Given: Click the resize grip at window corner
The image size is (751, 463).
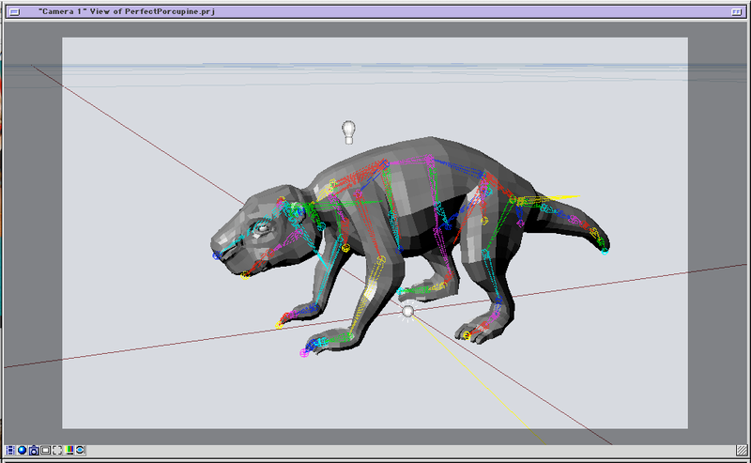Looking at the screenshot, I should pos(743,452).
